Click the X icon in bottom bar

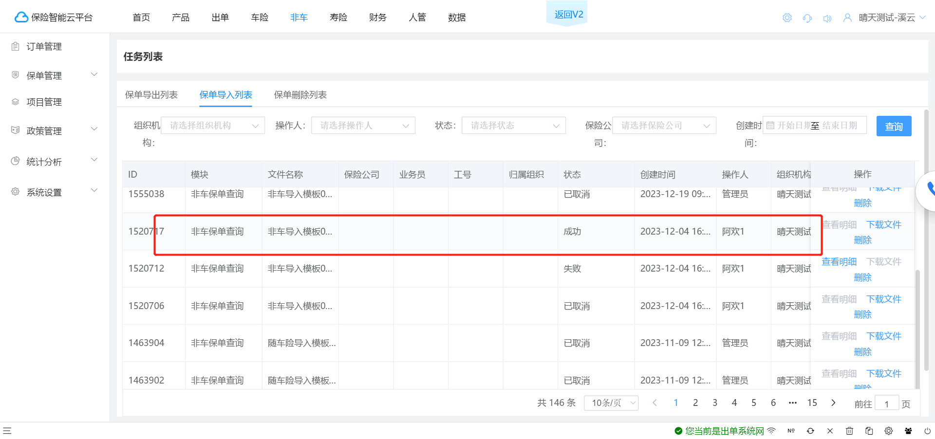point(830,431)
